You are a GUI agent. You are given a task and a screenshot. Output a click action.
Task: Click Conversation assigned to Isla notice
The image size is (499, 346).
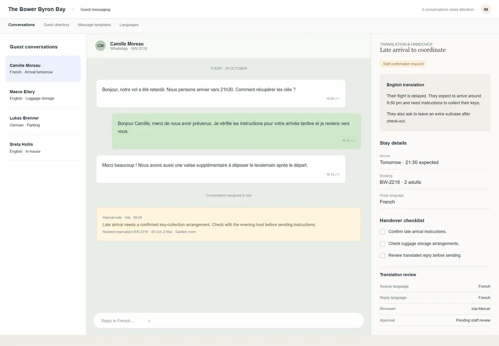[228, 195]
